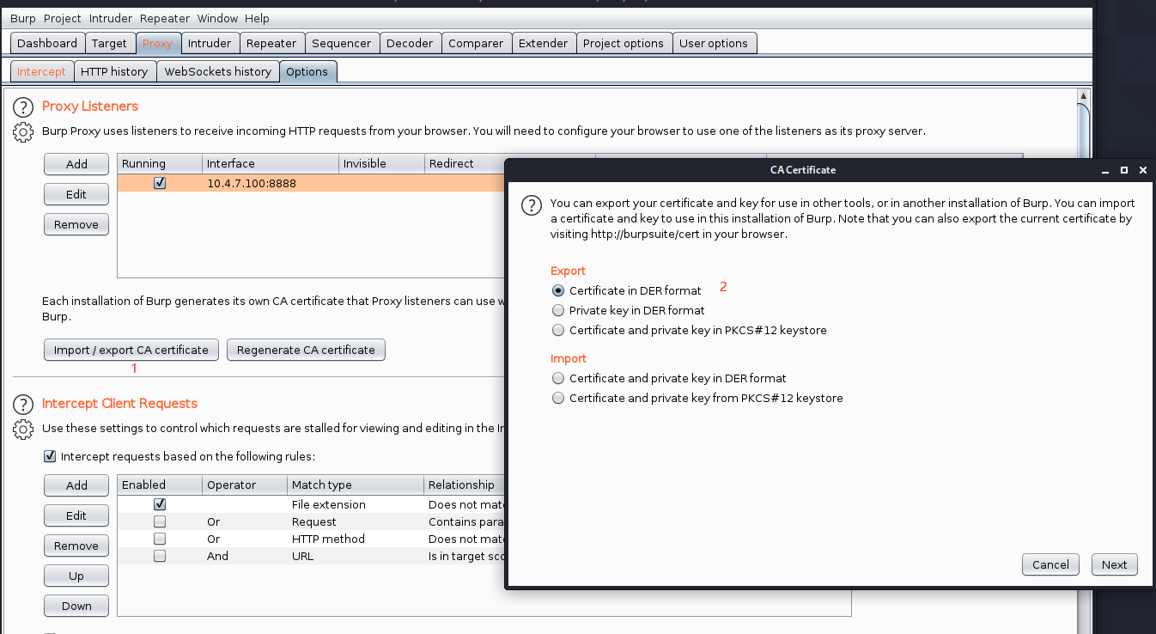
Task: Click Next in CA Certificate dialog
Action: [x=1115, y=564]
